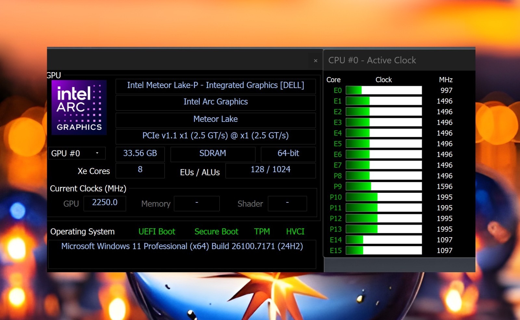Select the Intel Meteor Lake-P graphics name field
This screenshot has width=520, height=320.
click(215, 86)
